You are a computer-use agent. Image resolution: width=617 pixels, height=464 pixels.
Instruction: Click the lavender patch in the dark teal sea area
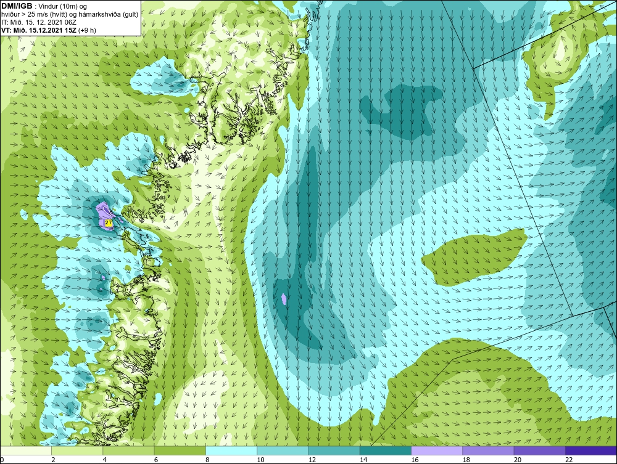284,299
